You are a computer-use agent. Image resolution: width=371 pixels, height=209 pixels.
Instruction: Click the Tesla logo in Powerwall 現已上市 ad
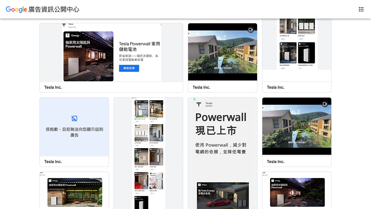tap(199, 105)
